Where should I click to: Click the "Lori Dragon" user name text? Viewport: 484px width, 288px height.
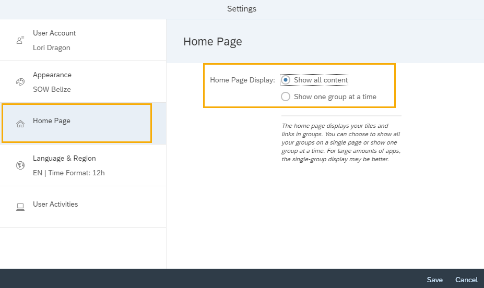click(x=52, y=47)
